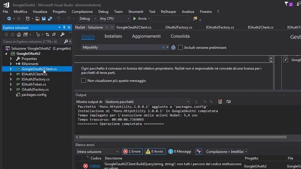Viewport: 301px width, 169px height.
Task: Toggle the 1 Errore filter button
Action: [x=133, y=152]
